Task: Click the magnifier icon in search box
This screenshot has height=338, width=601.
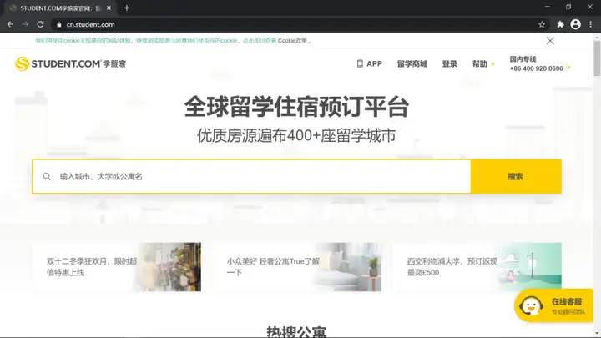Action: 47,176
